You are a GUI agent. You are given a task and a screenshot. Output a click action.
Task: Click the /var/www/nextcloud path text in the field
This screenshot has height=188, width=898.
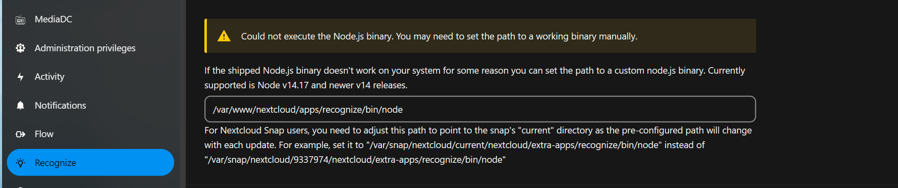pos(308,109)
